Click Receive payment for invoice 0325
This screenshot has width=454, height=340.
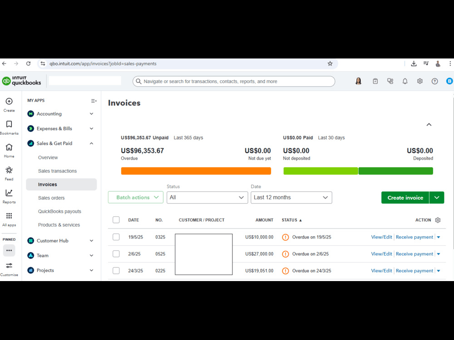tap(415, 237)
